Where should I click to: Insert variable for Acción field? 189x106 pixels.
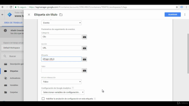pyautogui.click(x=84, y=48)
